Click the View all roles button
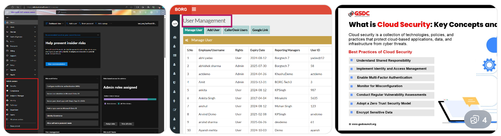Viewport: 501px width, 136px height. click(x=127, y=124)
